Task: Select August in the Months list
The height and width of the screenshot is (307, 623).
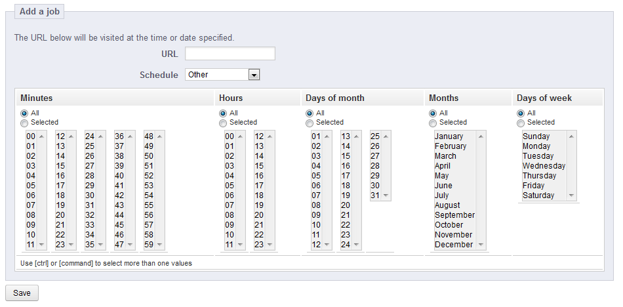Action: pyautogui.click(x=447, y=205)
